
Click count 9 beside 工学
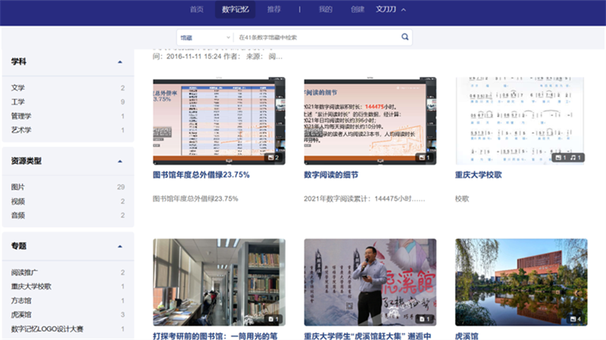coord(123,102)
